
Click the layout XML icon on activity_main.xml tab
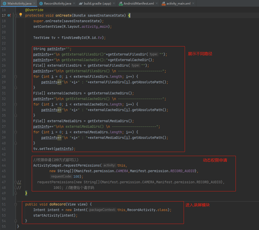click(x=164, y=4)
